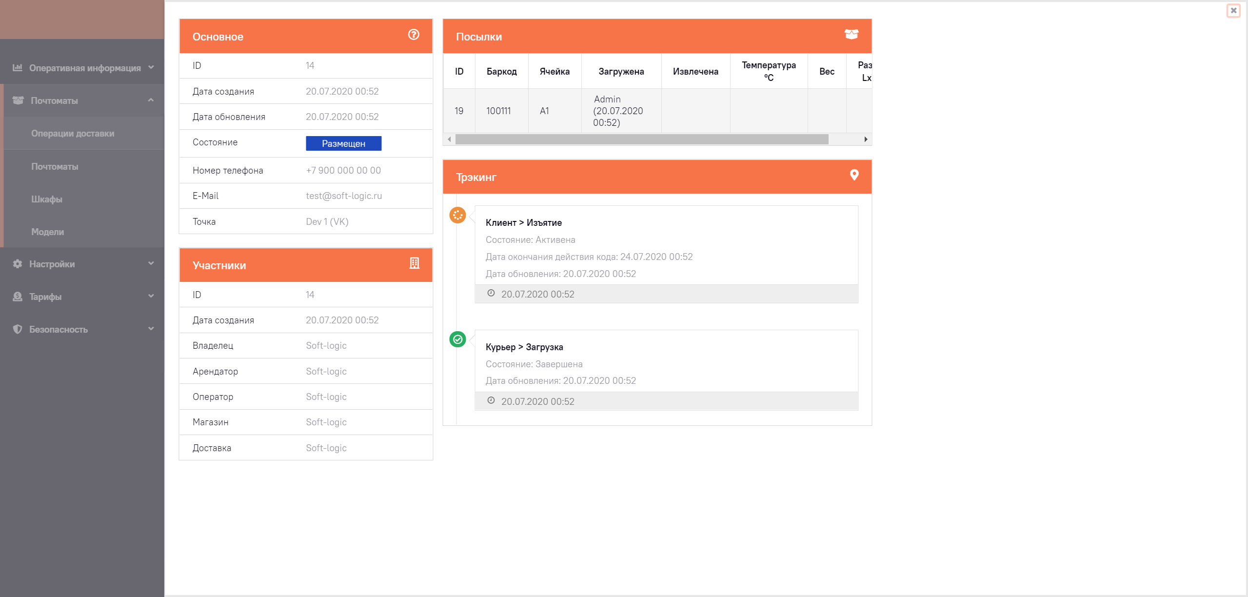Click the parcels table horizontal scrollbar thumb
This screenshot has height=597, width=1248.
[642, 139]
